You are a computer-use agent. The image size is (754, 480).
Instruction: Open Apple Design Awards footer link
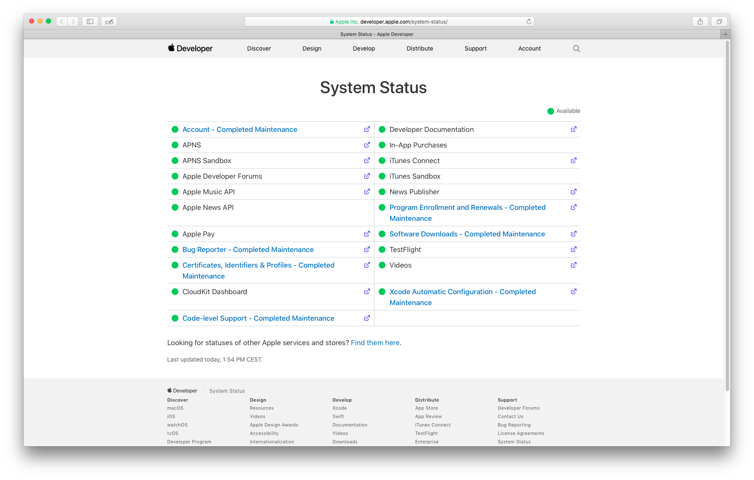(x=274, y=425)
